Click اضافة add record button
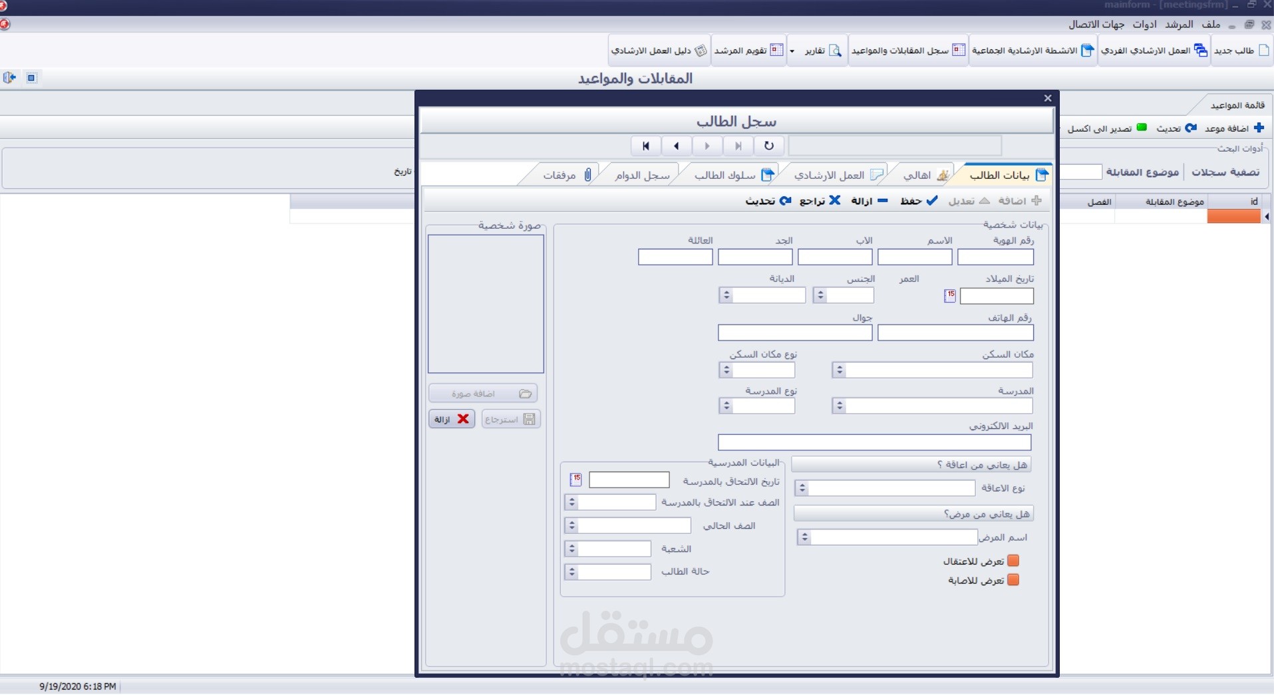Screen dimensions: 1274x695 click(1019, 201)
